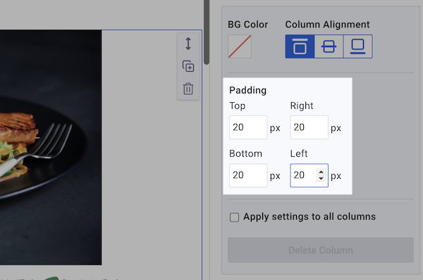
Task: Delete the row using the trash icon
Action: 188,89
